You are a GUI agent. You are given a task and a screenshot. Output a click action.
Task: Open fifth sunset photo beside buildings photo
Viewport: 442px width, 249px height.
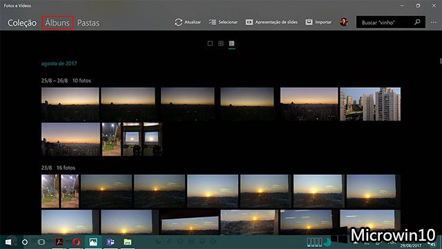309,104
